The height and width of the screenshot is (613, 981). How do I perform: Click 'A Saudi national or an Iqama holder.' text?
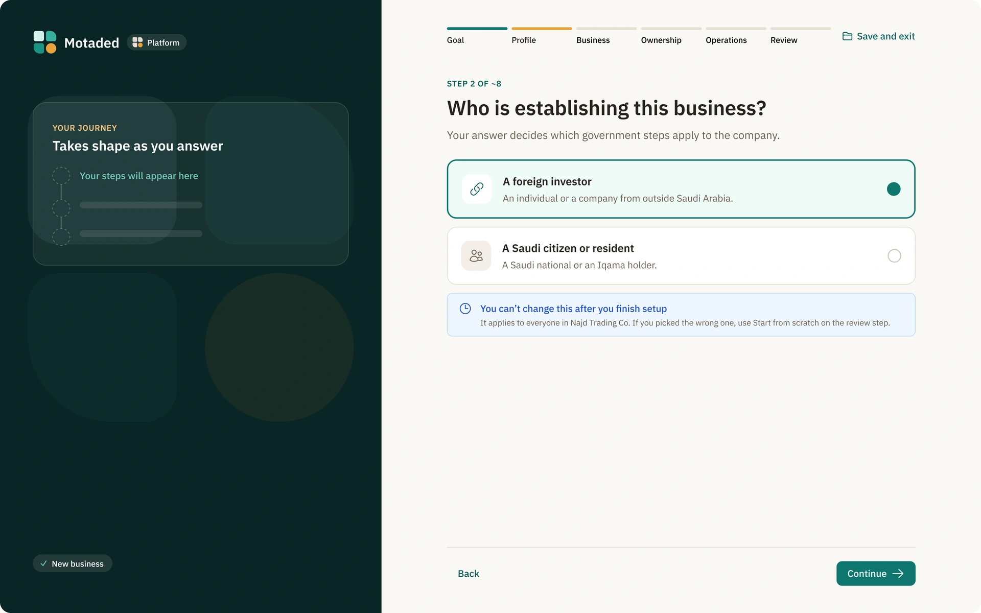579,265
